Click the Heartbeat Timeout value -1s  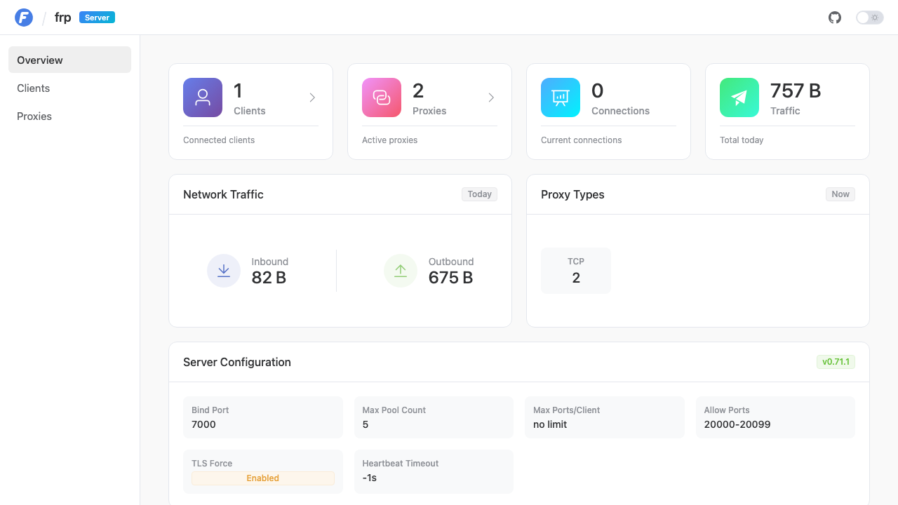coord(370,478)
